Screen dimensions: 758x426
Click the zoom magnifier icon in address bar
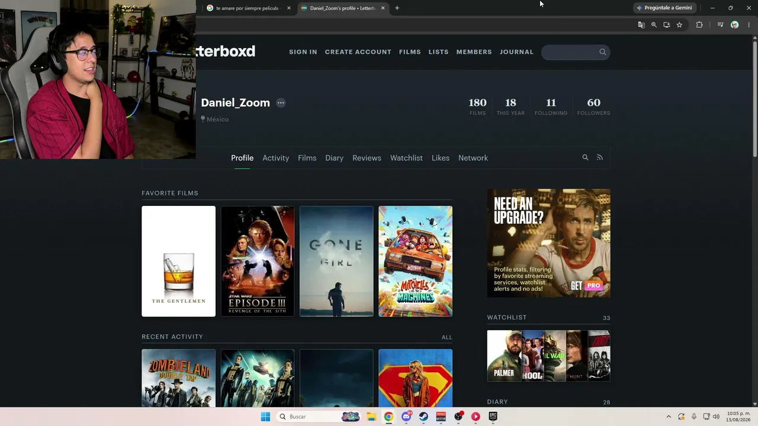pyautogui.click(x=654, y=25)
